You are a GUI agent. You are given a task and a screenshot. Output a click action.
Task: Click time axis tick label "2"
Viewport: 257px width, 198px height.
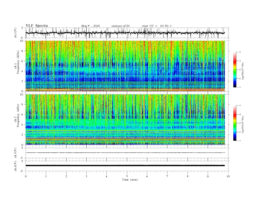(66, 176)
